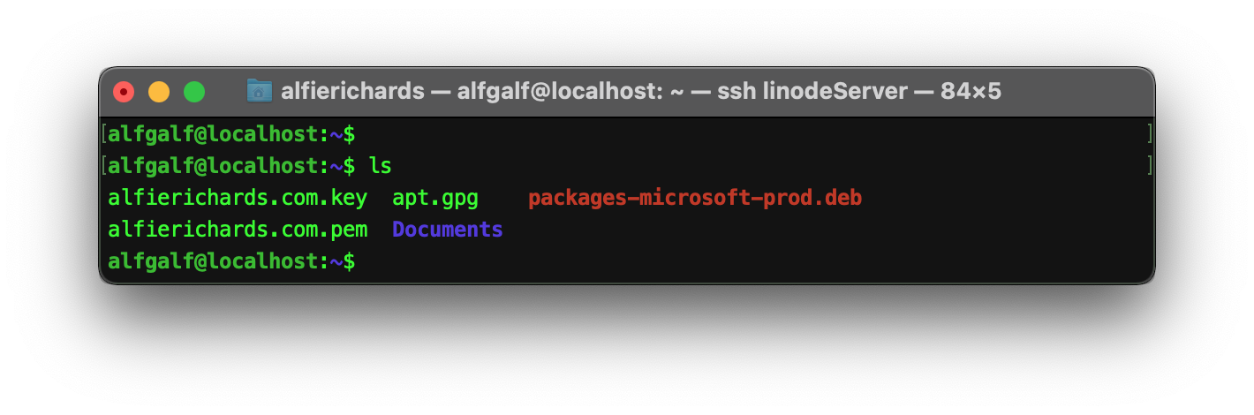Close the terminal window with red button

coord(124,91)
